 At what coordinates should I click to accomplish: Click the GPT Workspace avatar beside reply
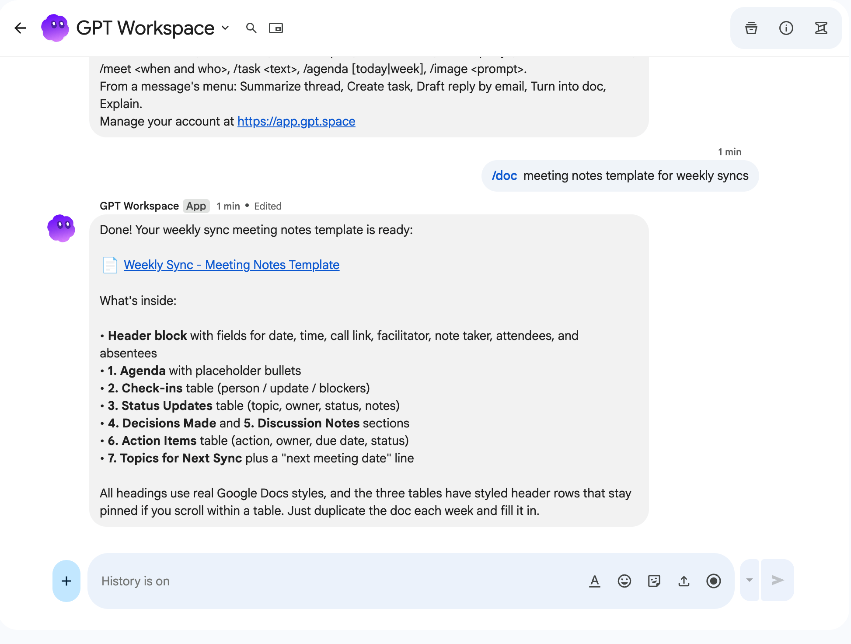61,228
